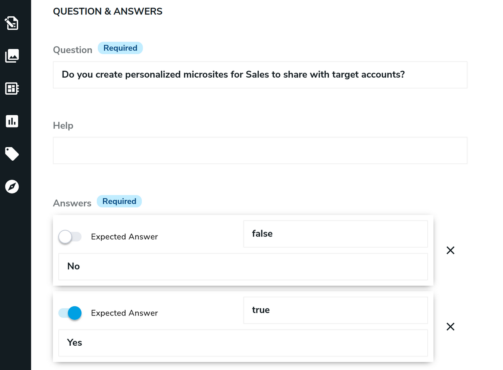Screen dimensions: 503x370
Task: Click into the Question text field
Action: 260,75
